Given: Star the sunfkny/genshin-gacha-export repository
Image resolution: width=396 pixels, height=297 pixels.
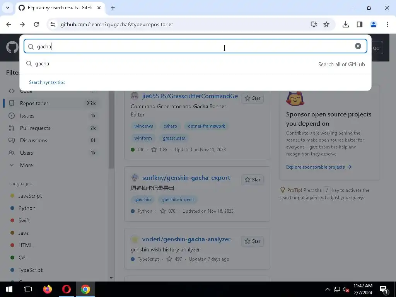Looking at the screenshot, I should [x=252, y=180].
